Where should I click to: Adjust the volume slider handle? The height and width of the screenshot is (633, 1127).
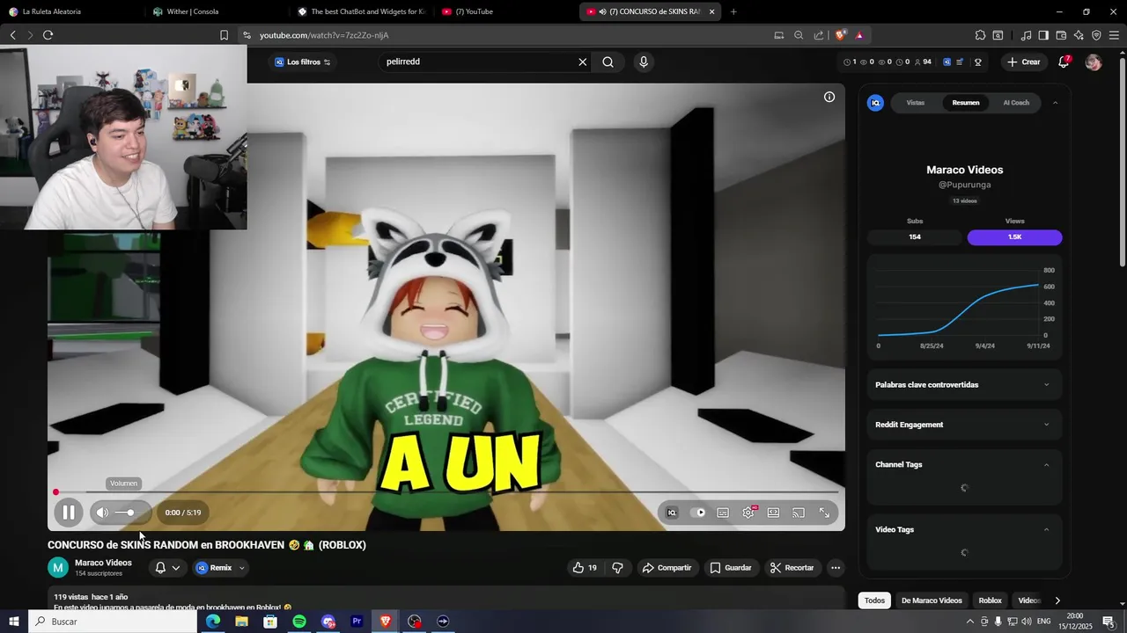[130, 513]
